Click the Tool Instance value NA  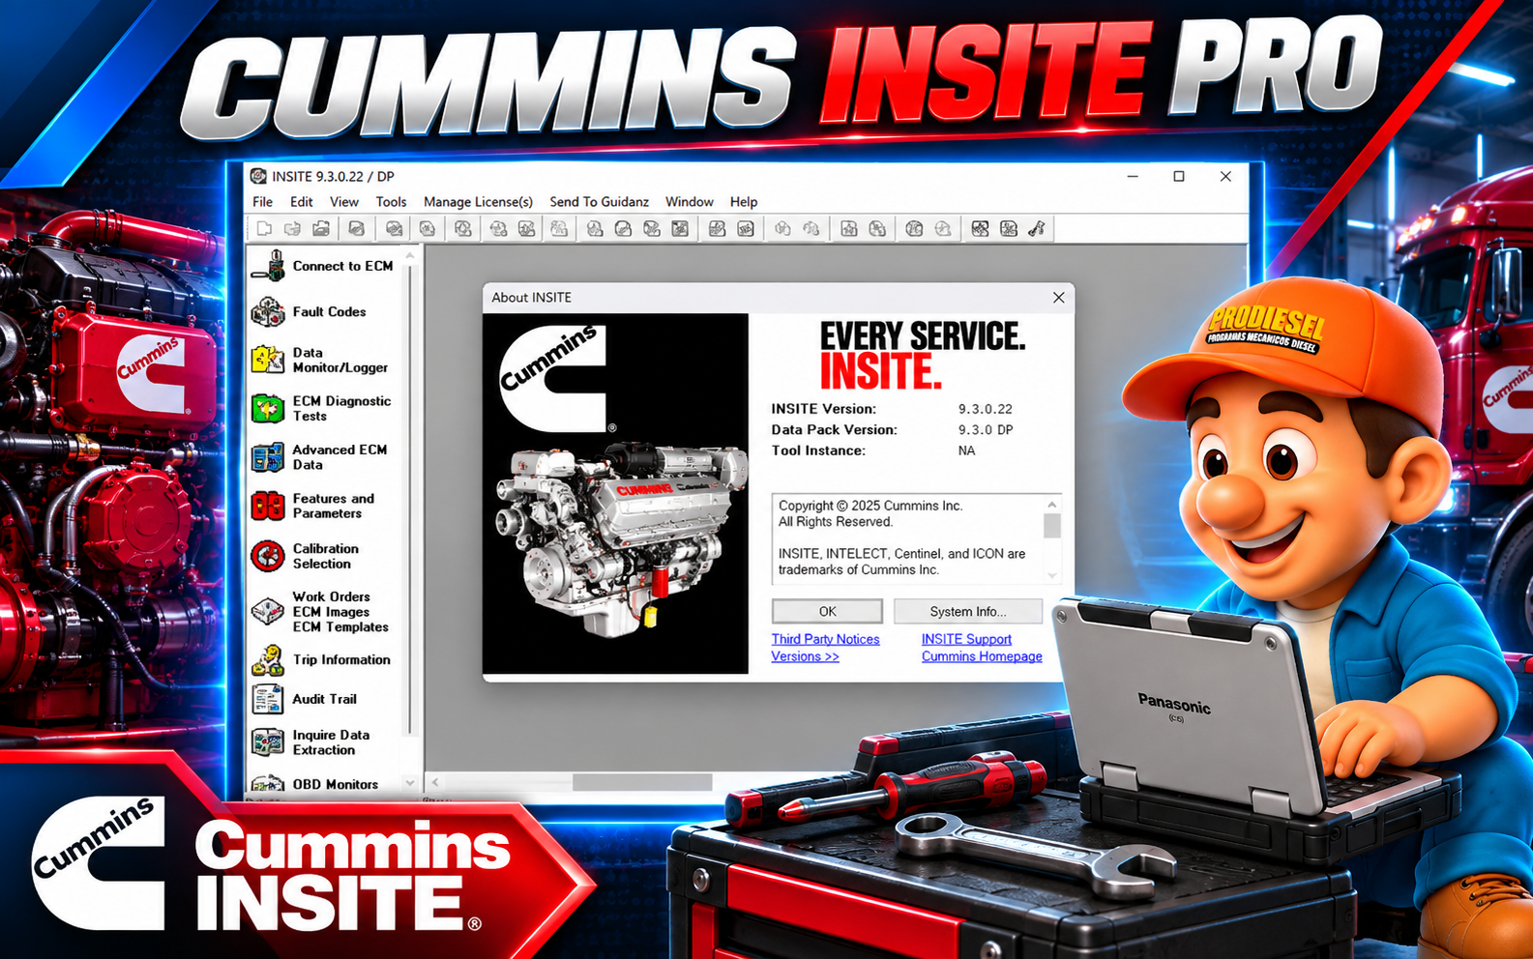pos(966,450)
